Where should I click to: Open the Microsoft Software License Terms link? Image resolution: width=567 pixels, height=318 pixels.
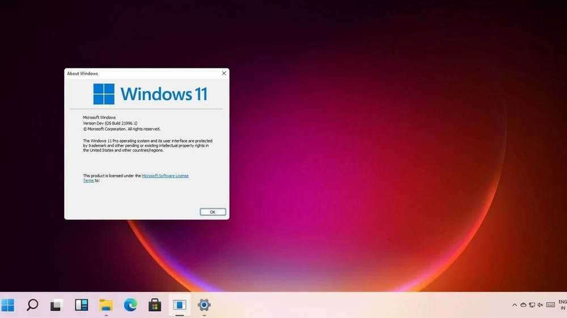[165, 176]
